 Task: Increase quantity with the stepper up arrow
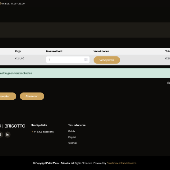click(86, 59)
